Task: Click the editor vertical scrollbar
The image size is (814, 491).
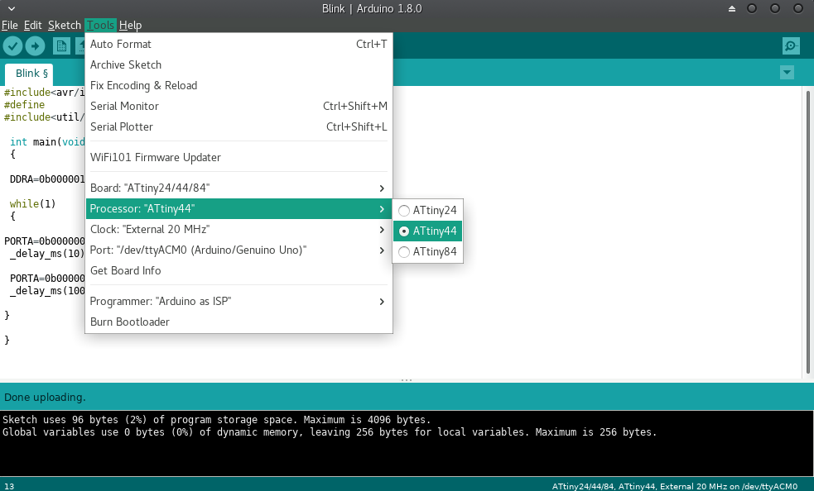Action: 807,231
